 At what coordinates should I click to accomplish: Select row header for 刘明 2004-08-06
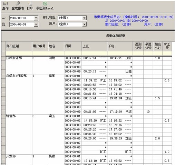coord(3,58)
